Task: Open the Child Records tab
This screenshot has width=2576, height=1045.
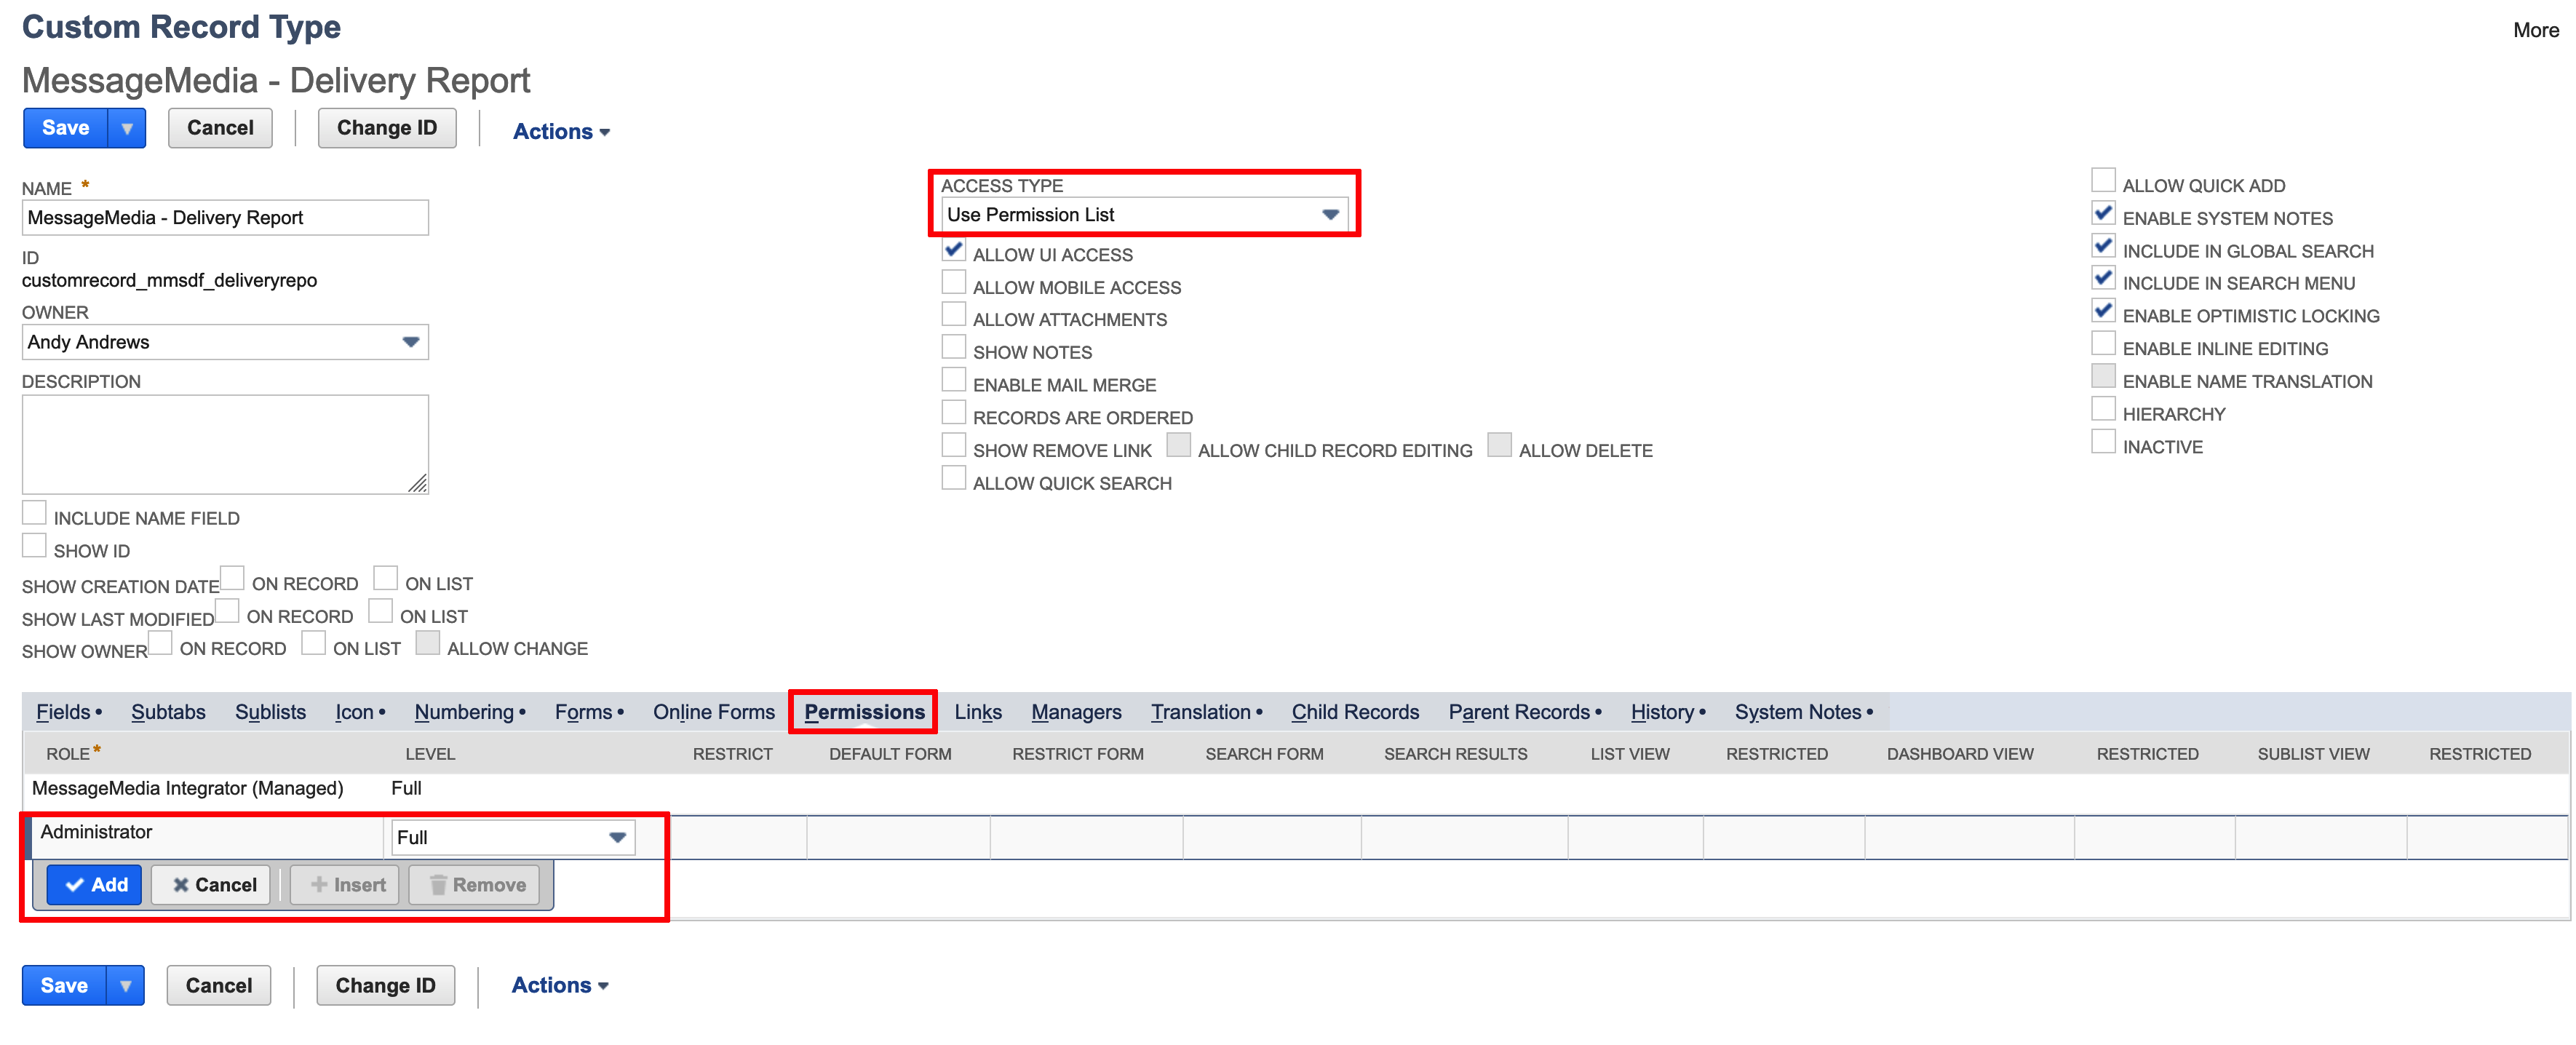Action: [1354, 711]
